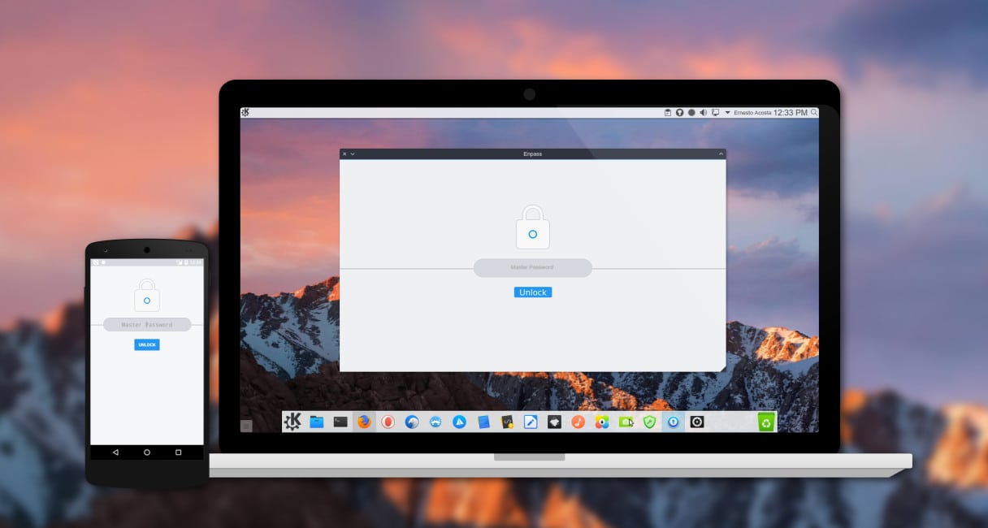Image resolution: width=988 pixels, height=528 pixels.
Task: Click the Ernesto Acosta user name
Action: coord(752,112)
